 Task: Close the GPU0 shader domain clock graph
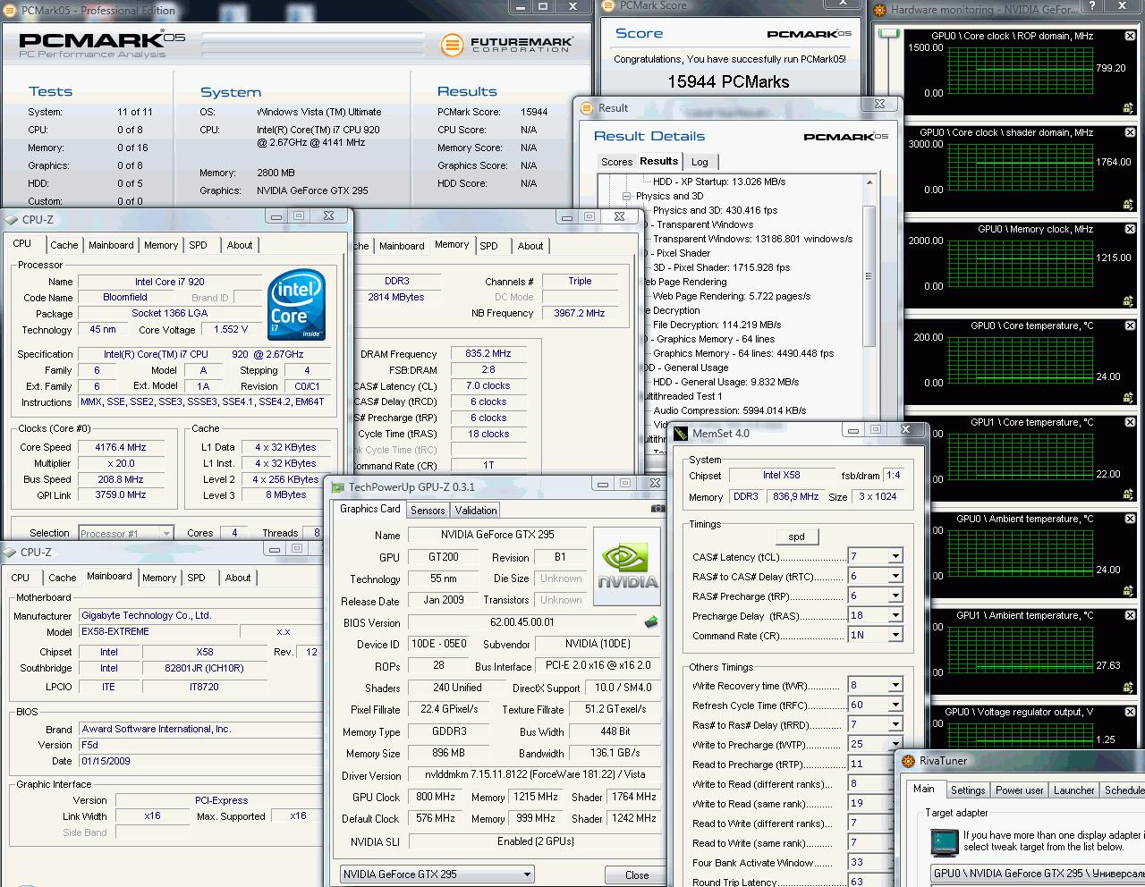[x=1130, y=133]
